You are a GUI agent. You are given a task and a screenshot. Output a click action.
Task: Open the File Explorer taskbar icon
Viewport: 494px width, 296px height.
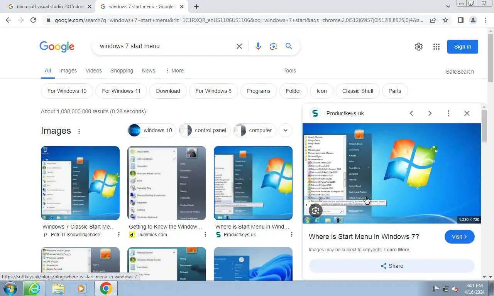[58, 289]
